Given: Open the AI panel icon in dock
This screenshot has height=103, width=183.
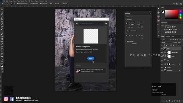Looking at the screenshot, I should pyautogui.click(x=158, y=36).
